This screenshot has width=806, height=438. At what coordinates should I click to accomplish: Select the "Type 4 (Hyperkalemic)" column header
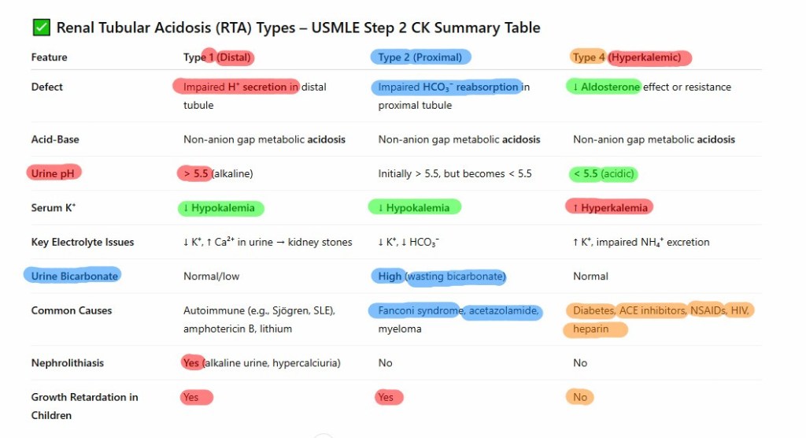[630, 57]
